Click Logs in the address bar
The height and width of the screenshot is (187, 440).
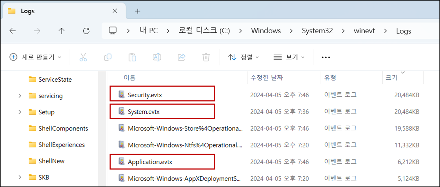404,31
